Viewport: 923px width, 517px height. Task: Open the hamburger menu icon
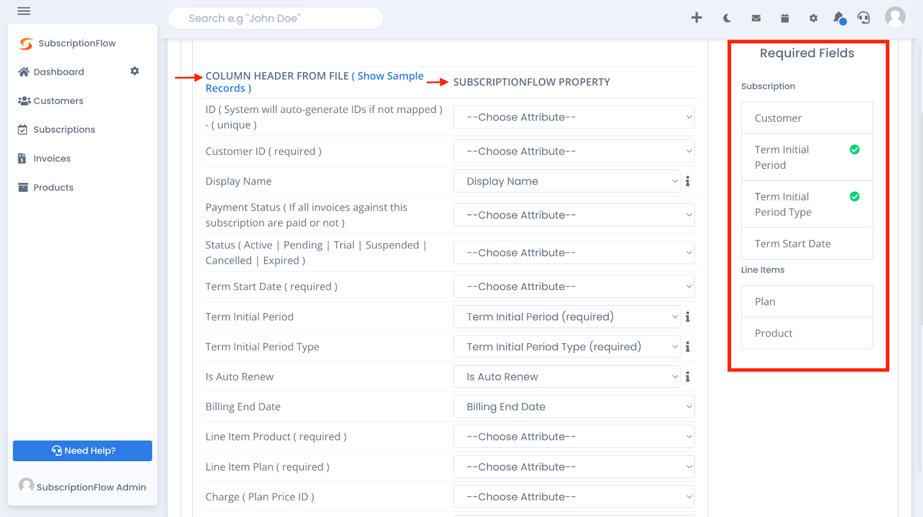click(24, 11)
